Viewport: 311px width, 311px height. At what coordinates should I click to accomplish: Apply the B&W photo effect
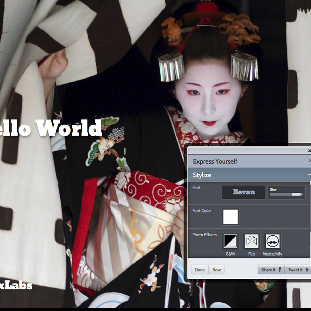pyautogui.click(x=230, y=241)
